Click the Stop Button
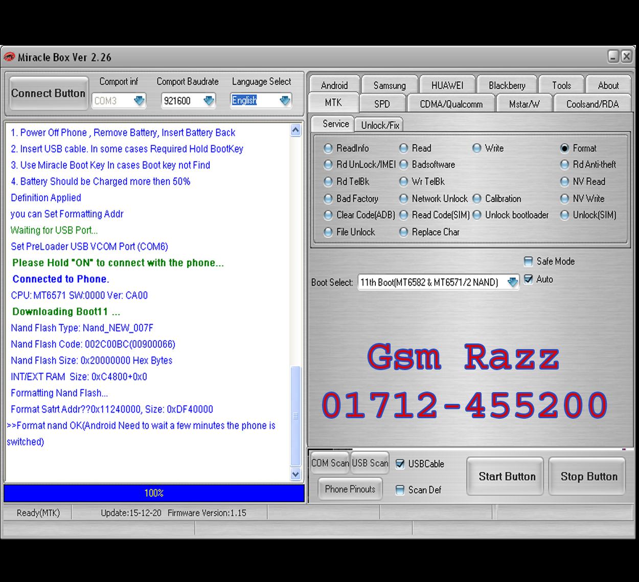Screen dimensions: 639x582 587,476
